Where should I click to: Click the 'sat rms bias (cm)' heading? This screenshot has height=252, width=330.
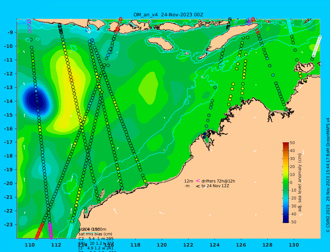pyautogui.click(x=95, y=234)
